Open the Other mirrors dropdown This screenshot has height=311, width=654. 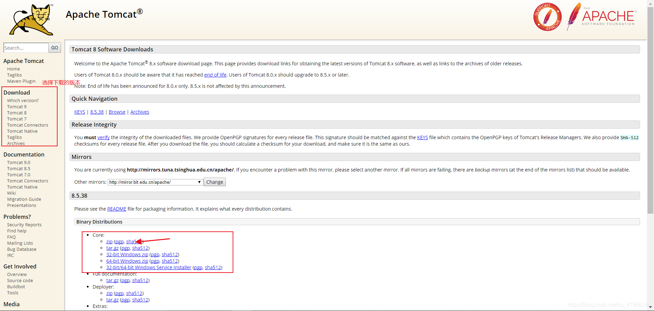tap(155, 182)
